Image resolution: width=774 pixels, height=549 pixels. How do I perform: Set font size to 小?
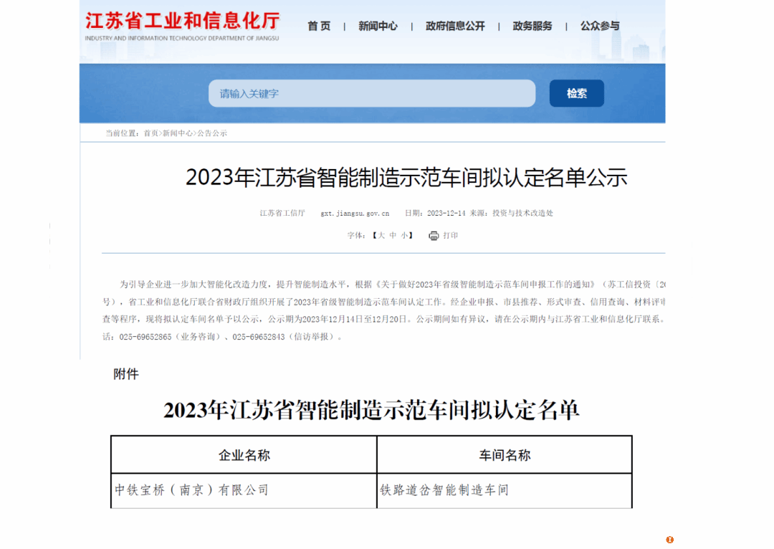[x=404, y=236]
